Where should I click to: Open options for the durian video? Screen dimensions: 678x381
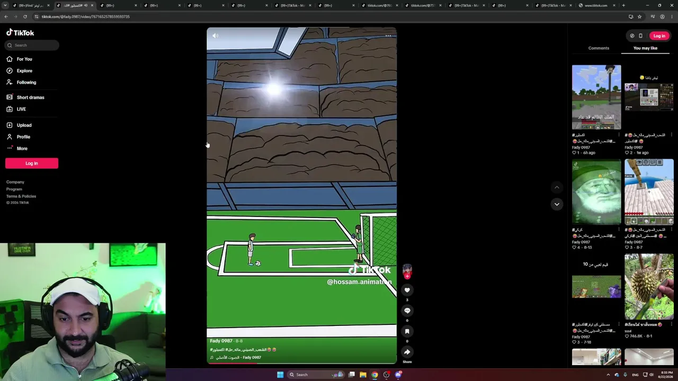tap(672, 324)
